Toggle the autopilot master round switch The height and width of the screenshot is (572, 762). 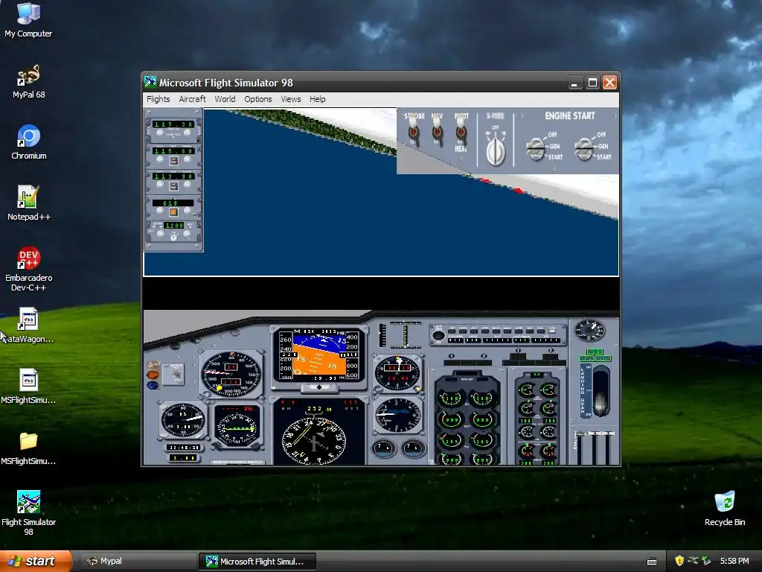point(438,335)
